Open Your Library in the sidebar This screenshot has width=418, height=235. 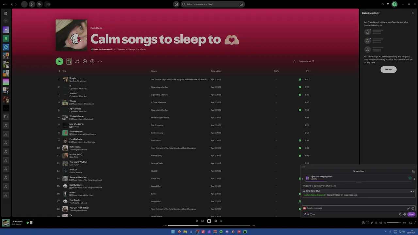[x=6, y=13]
